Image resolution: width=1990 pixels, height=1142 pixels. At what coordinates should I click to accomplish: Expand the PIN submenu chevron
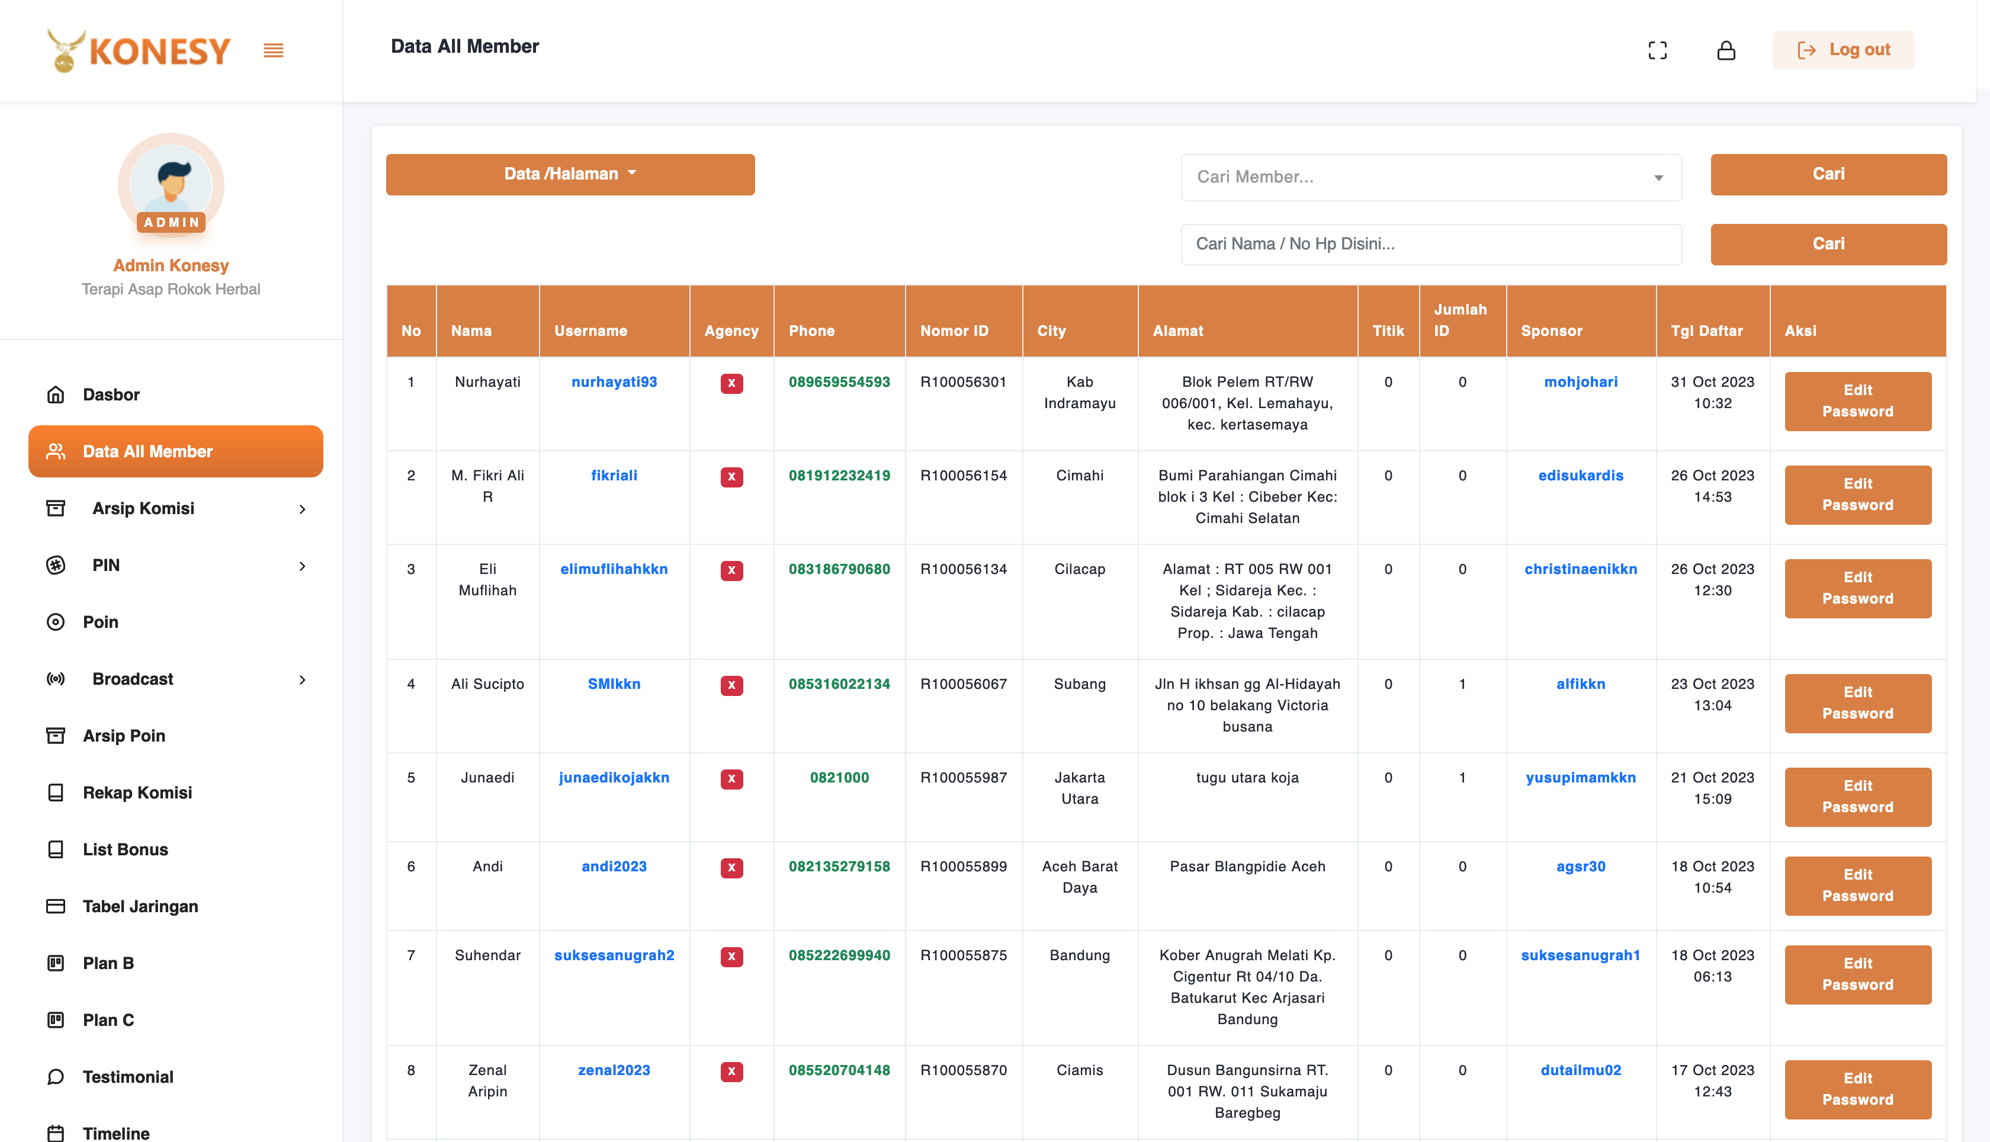[303, 566]
